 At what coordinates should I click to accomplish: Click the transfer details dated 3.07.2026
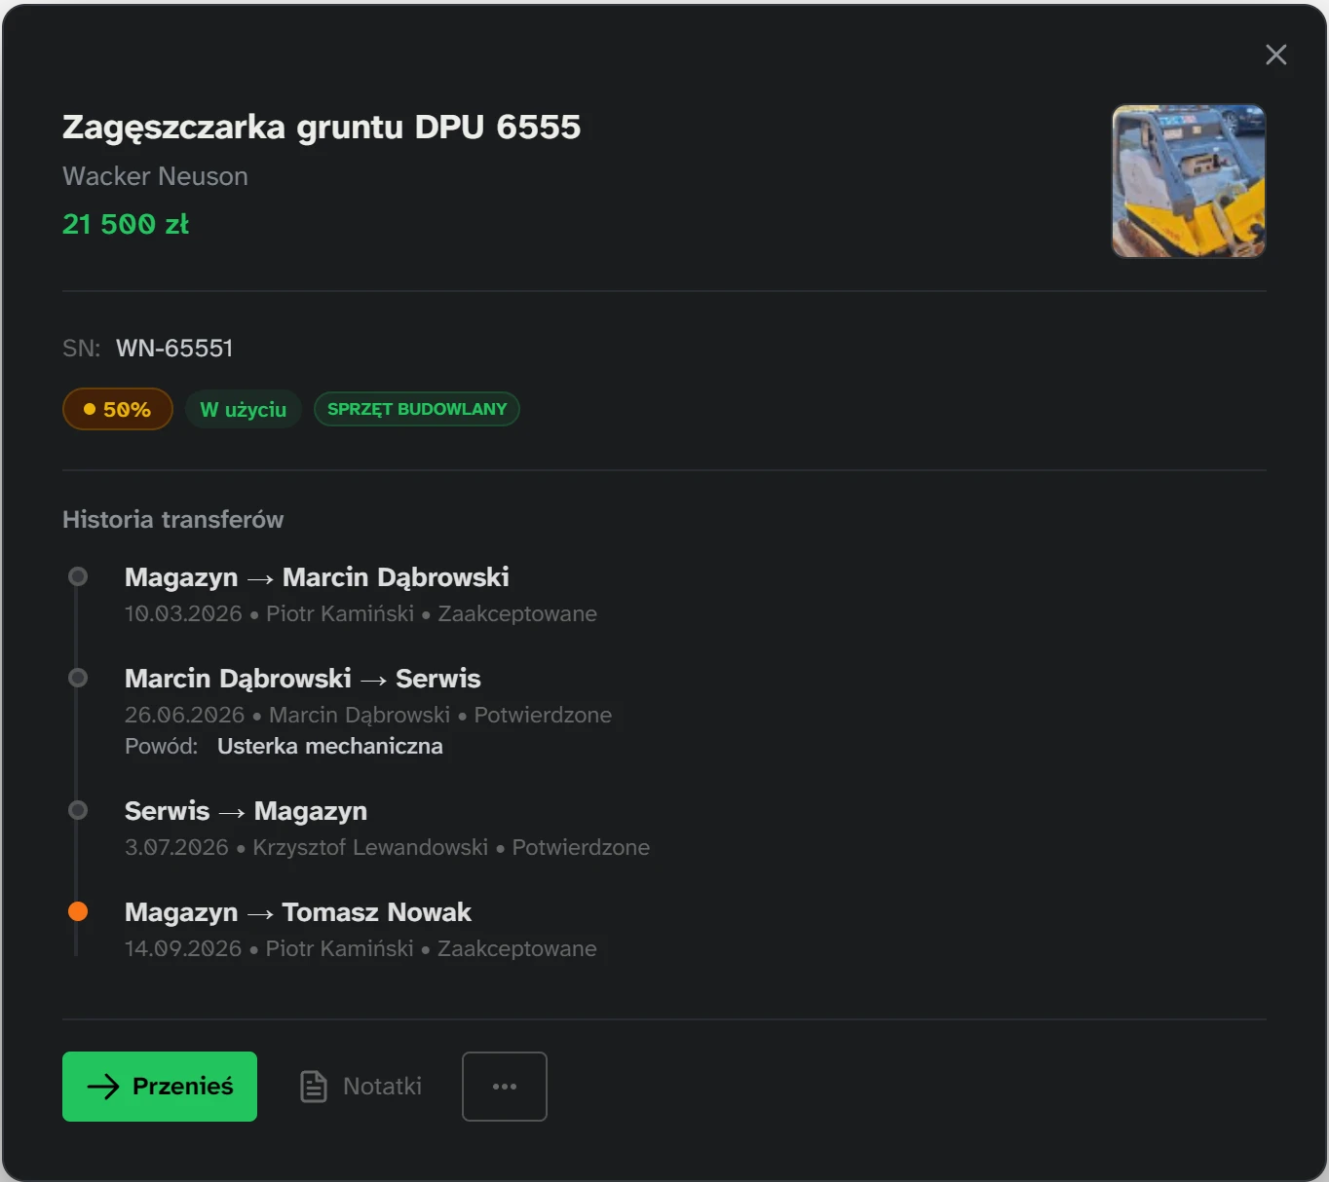coord(387,848)
